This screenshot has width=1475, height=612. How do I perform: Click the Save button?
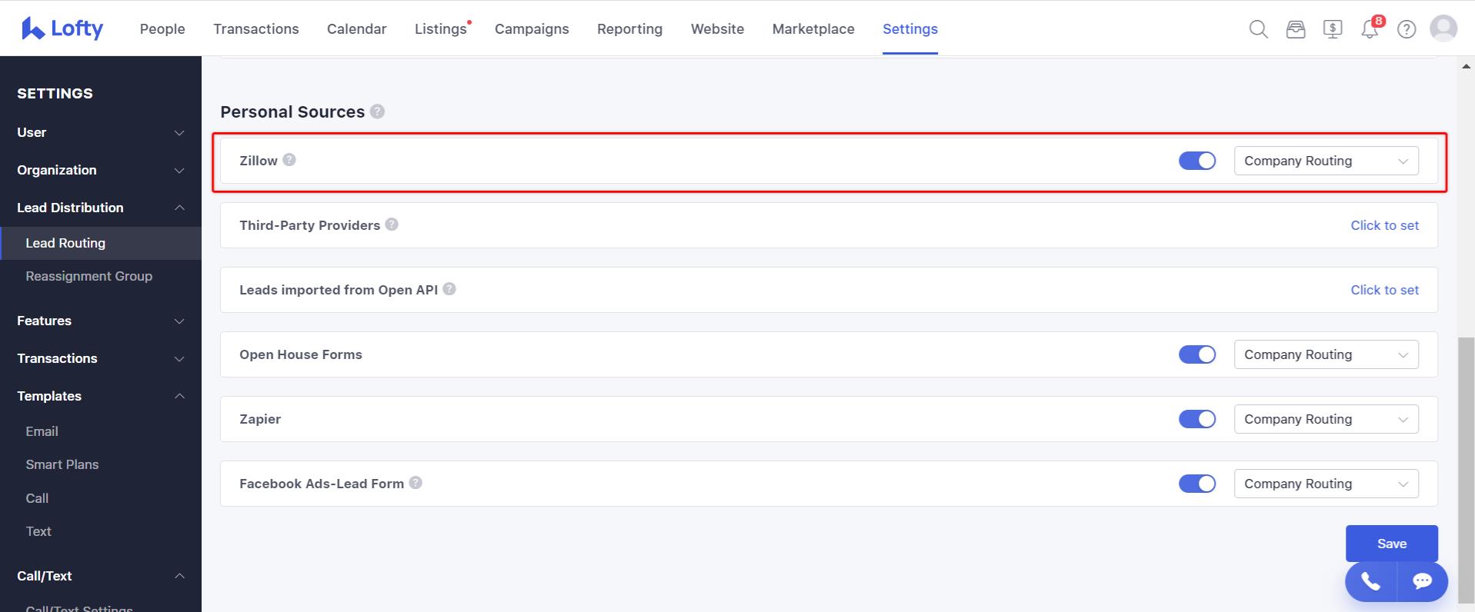[1392, 544]
